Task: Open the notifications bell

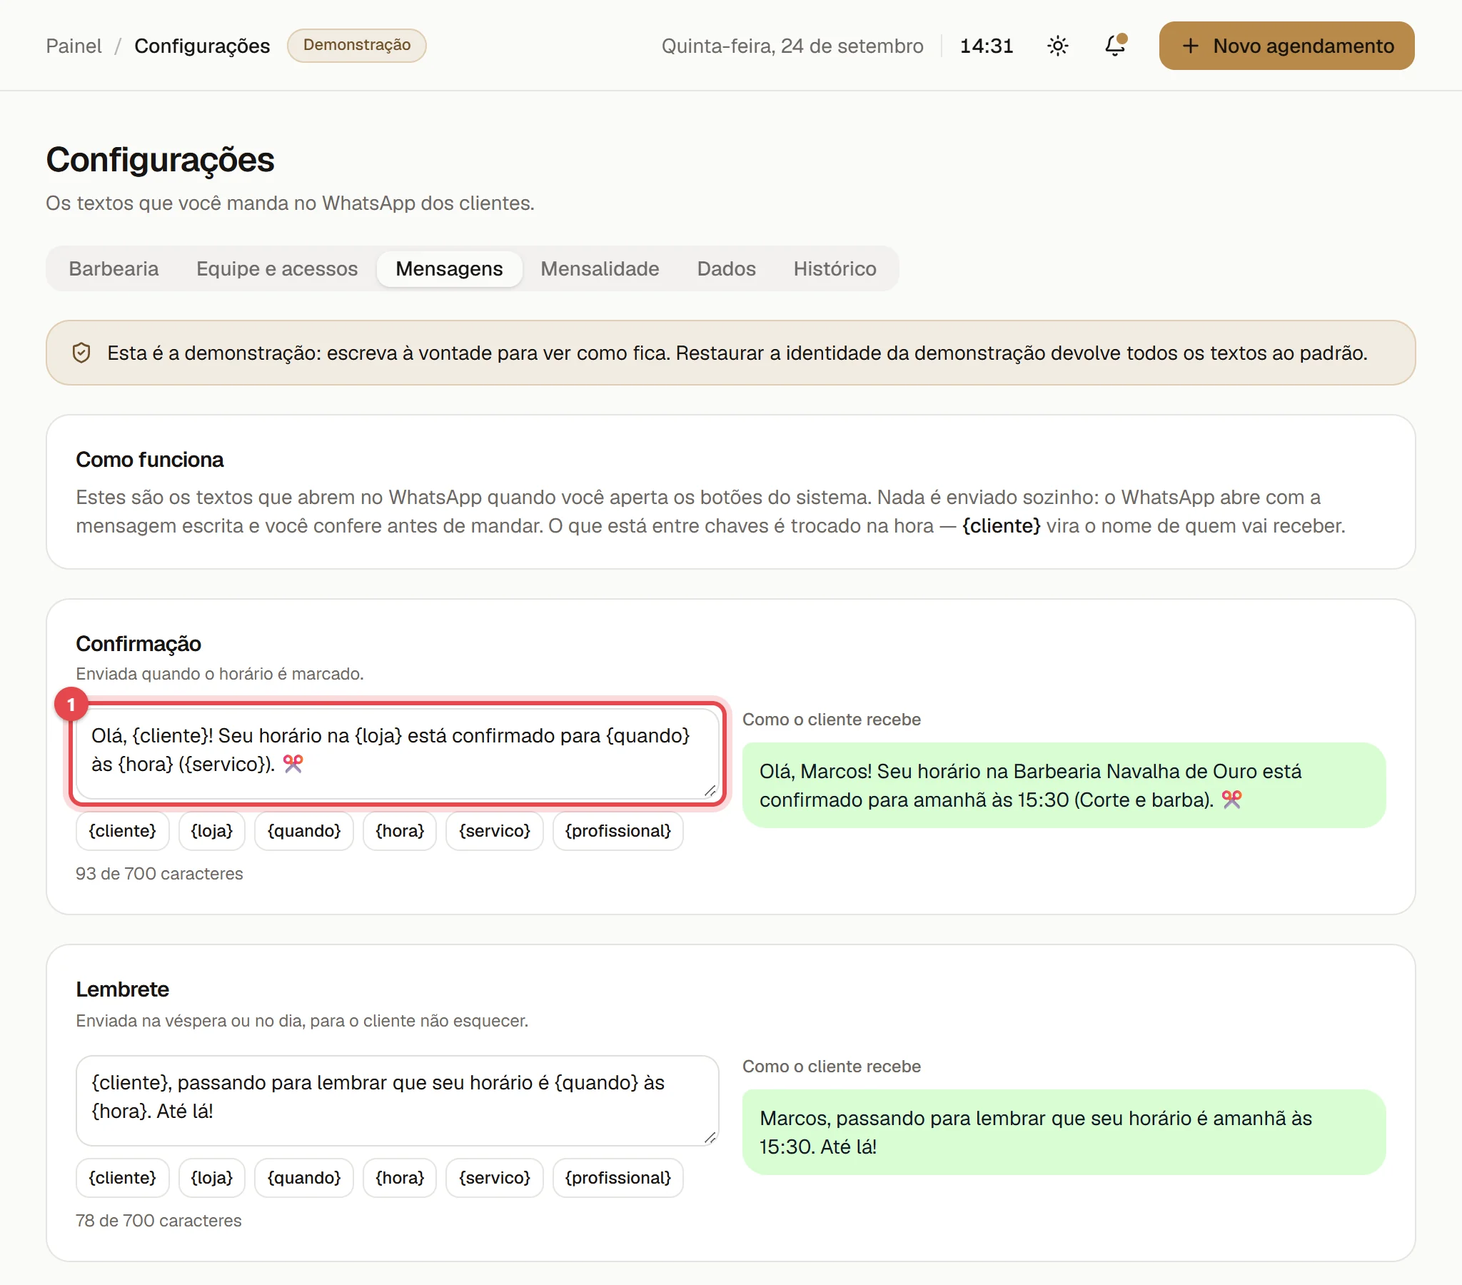Action: pyautogui.click(x=1114, y=46)
